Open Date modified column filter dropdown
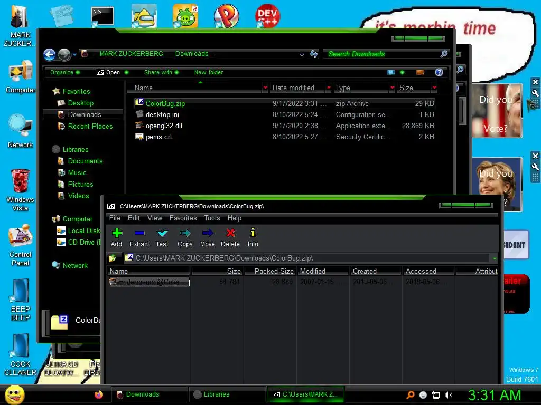 click(x=329, y=88)
